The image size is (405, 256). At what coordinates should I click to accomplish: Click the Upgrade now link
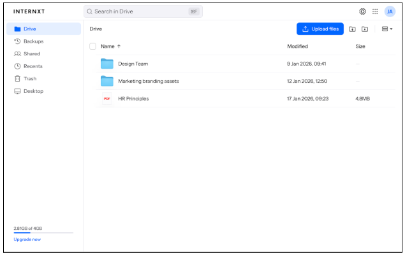[x=27, y=239]
